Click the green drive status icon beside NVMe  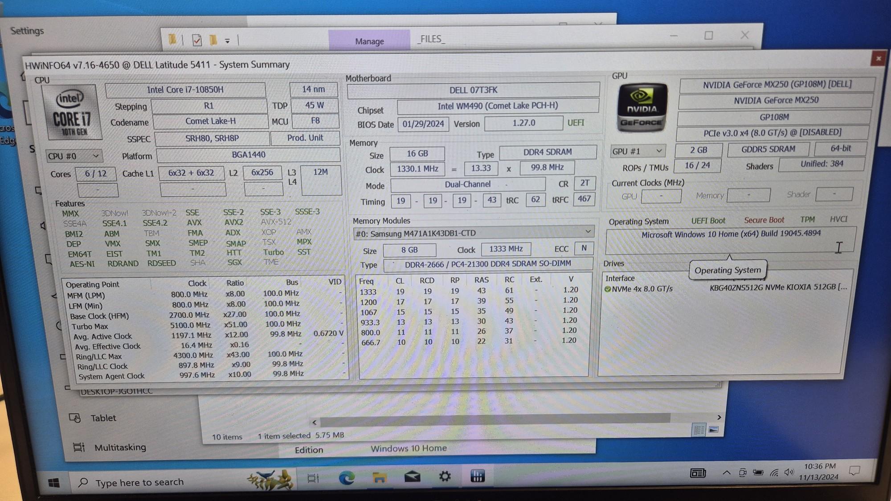pos(607,289)
